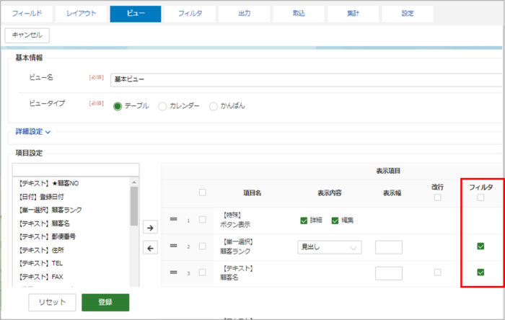Click the 表示幅 column header
Viewport: 505px width, 320px height.
392,193
